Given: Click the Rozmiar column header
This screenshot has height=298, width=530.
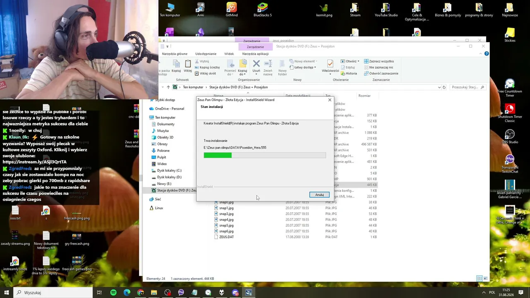Looking at the screenshot, I should click(x=364, y=96).
